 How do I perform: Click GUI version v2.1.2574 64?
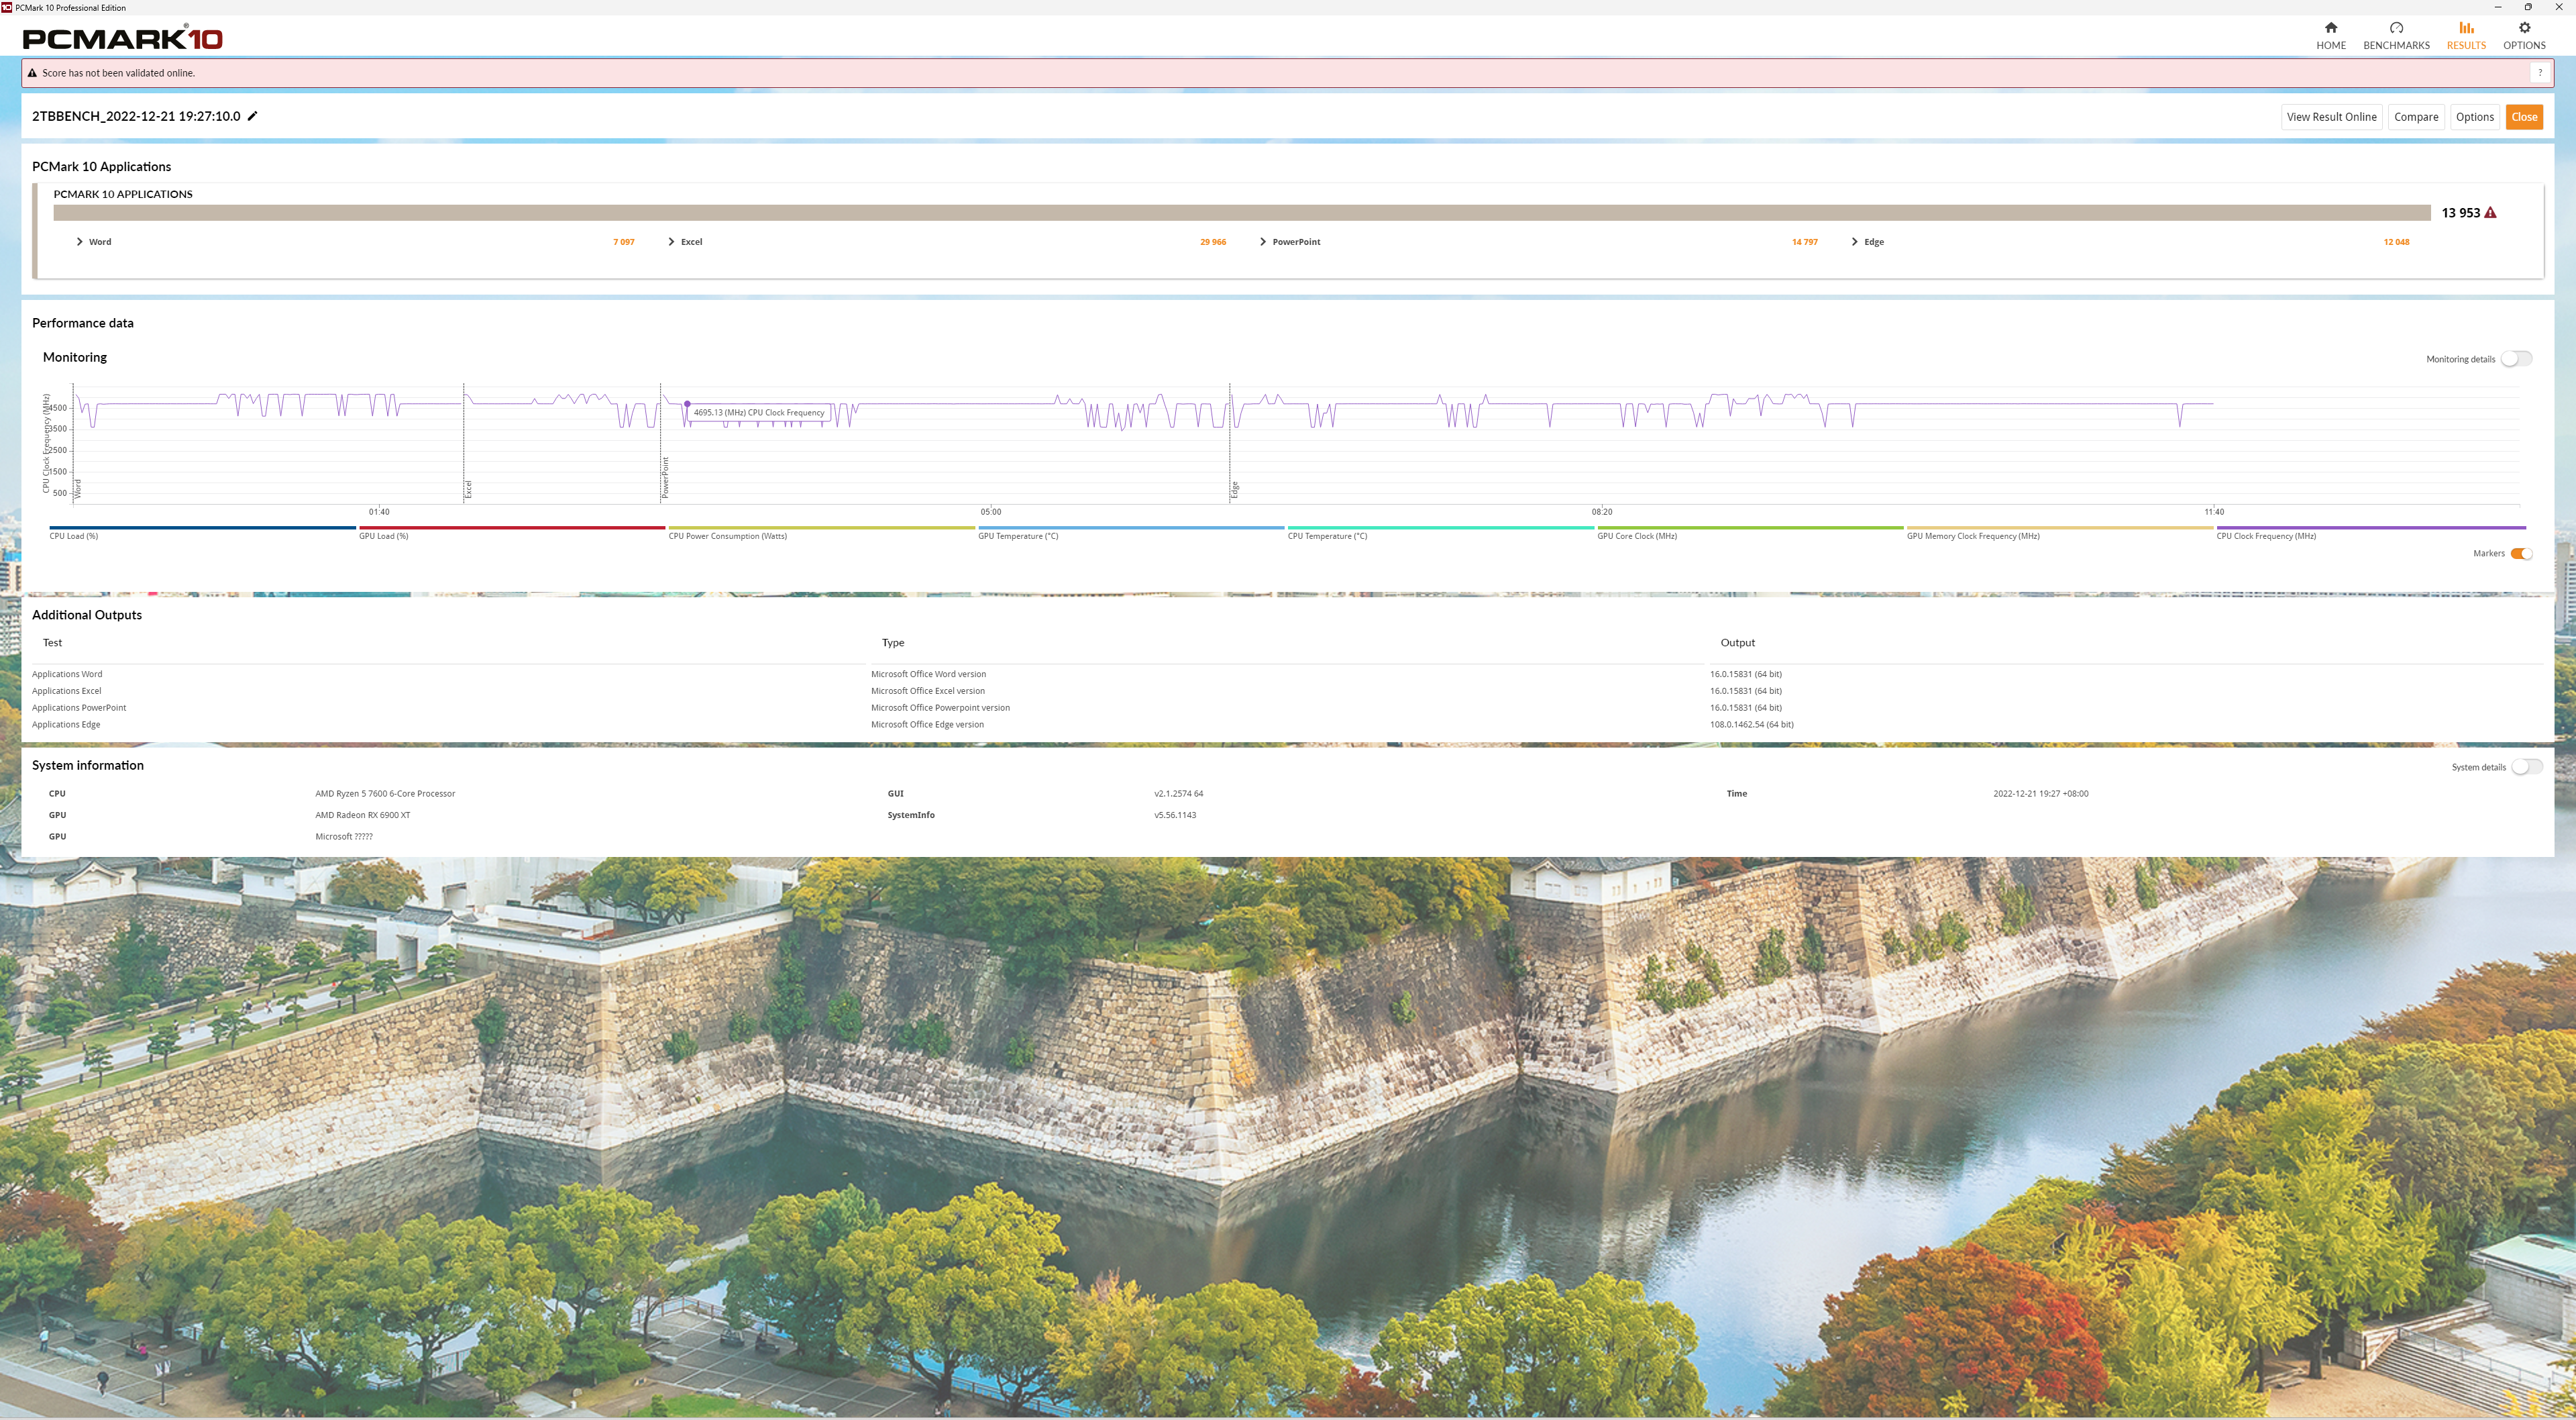click(x=1178, y=794)
